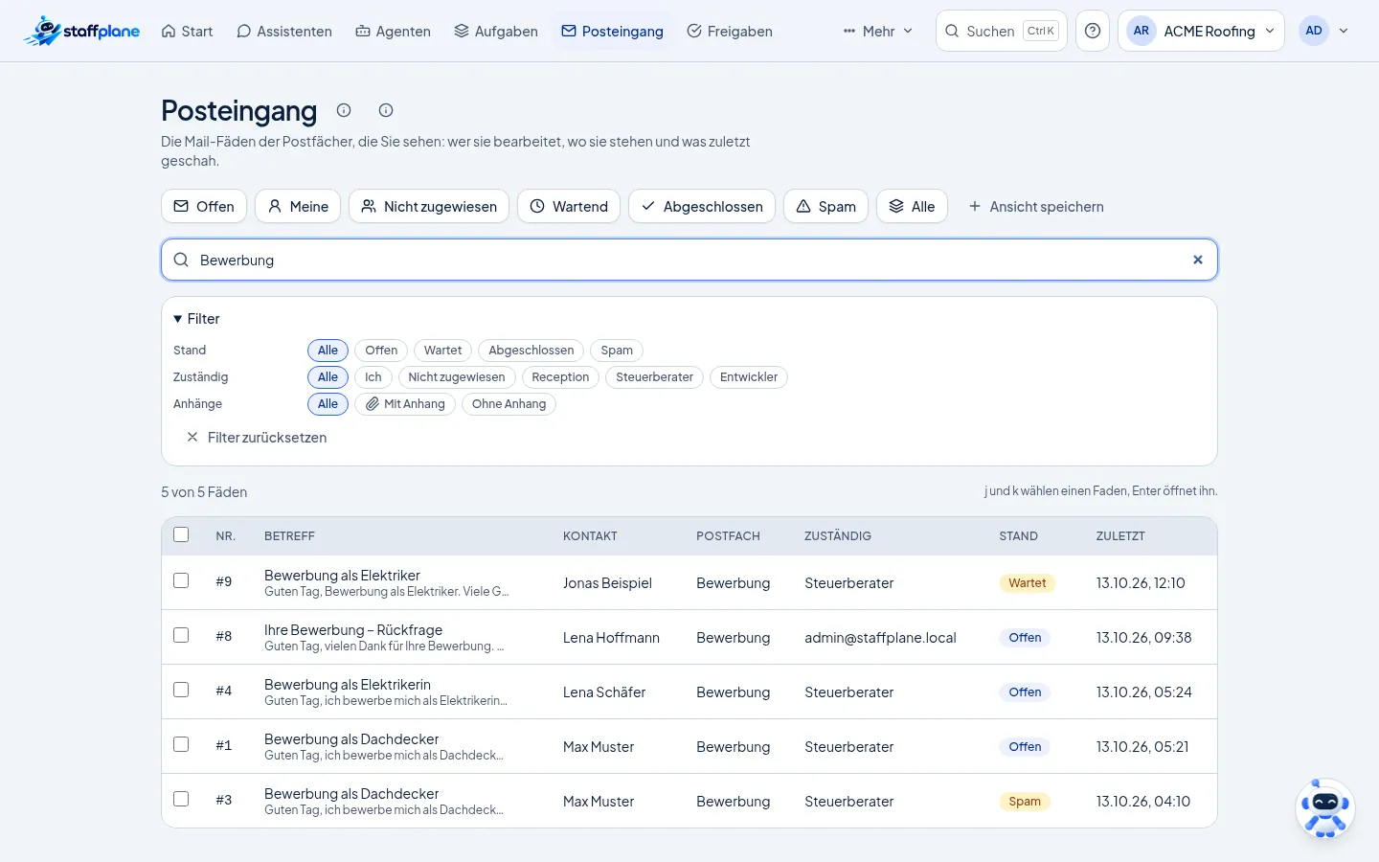This screenshot has height=862, width=1379.
Task: Open the ACME Roofing workspace switcher
Action: tap(1201, 31)
